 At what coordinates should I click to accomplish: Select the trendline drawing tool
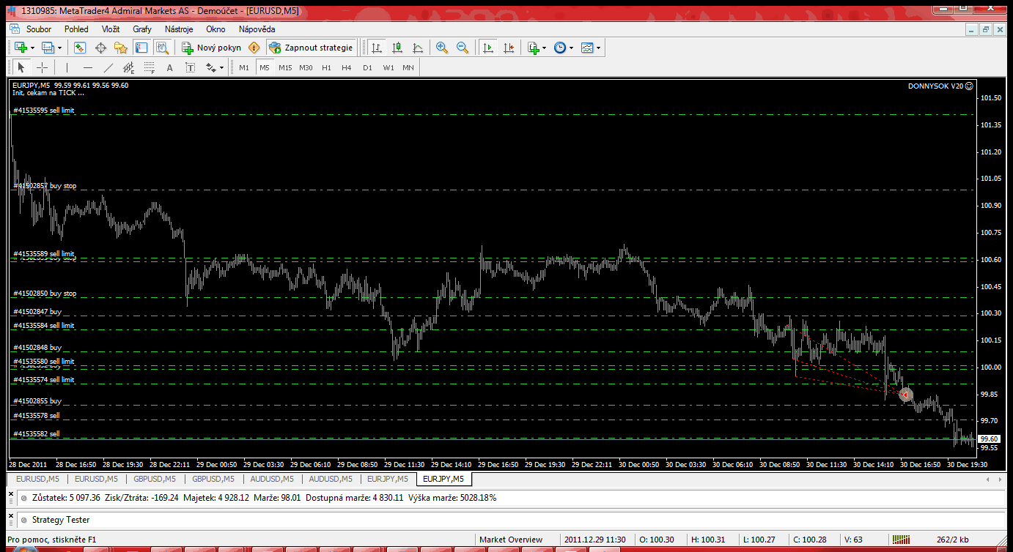tap(108, 67)
